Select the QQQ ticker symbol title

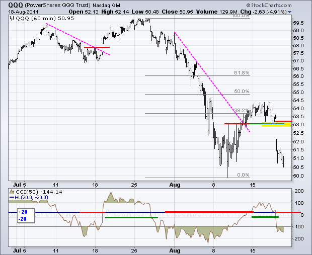pyautogui.click(x=16, y=5)
